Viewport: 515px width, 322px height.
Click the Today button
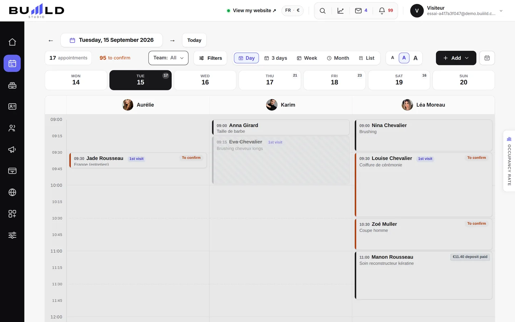tap(194, 40)
